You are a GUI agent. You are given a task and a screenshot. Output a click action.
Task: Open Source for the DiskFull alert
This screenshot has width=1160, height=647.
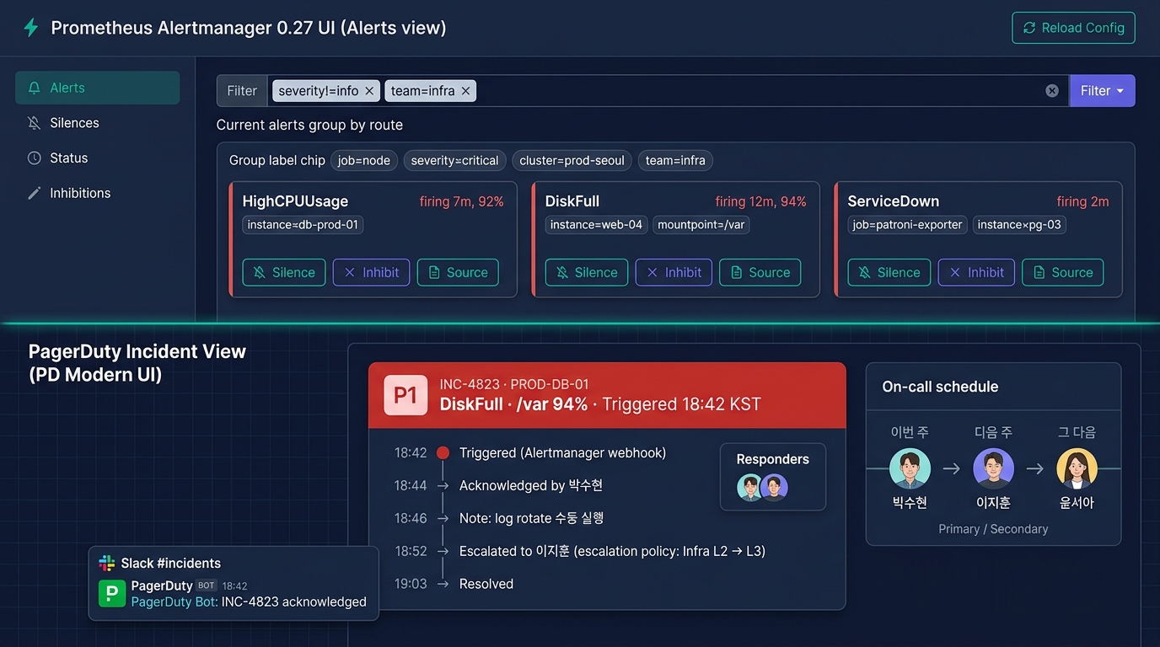[760, 272]
